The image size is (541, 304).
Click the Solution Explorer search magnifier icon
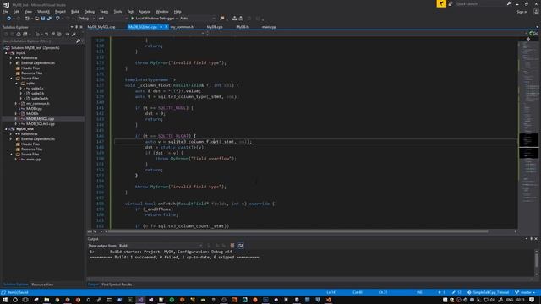point(79,41)
